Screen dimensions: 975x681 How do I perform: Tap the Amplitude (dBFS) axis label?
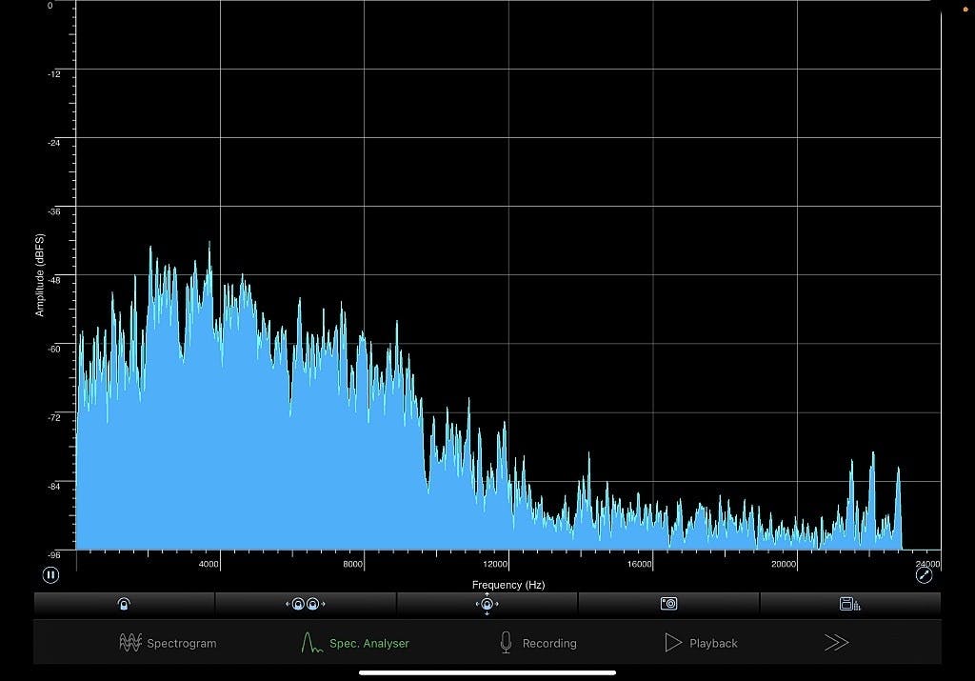click(40, 275)
